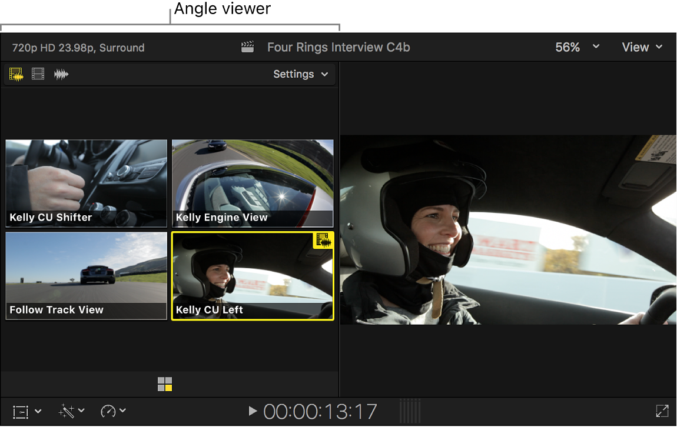Click the audio meters beside the timecode
677x427 pixels.
pyautogui.click(x=410, y=411)
